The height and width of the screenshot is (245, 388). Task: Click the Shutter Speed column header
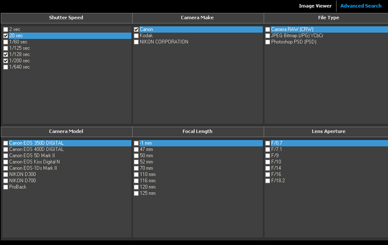(66, 18)
